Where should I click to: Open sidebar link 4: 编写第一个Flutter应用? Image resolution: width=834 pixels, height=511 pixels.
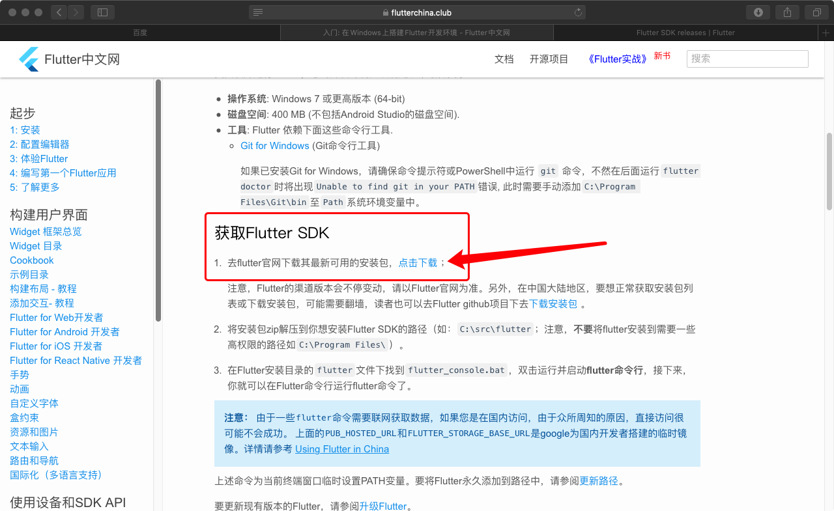63,173
